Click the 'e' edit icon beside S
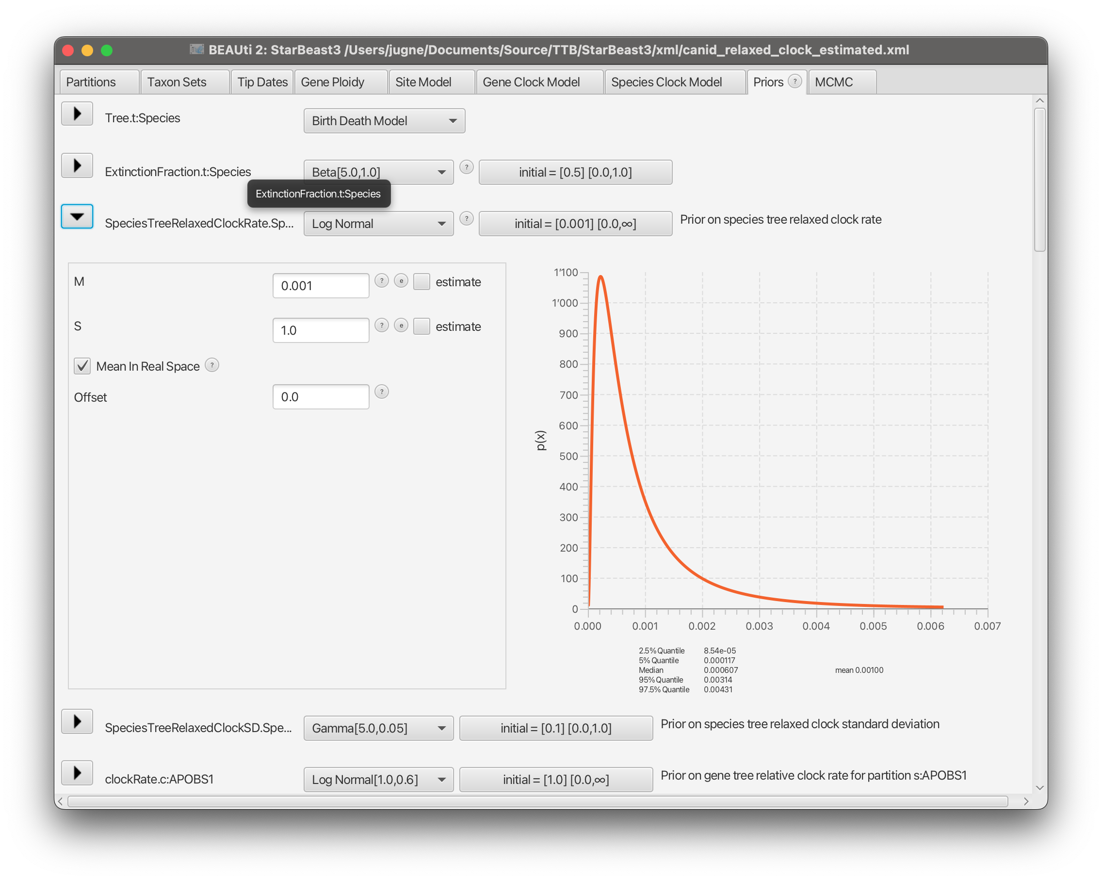Image resolution: width=1102 pixels, height=881 pixels. click(401, 325)
